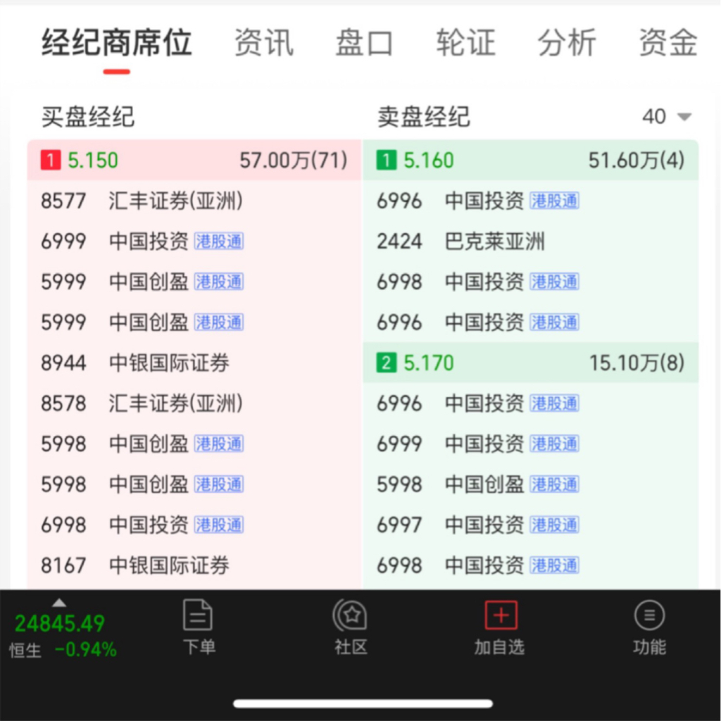721x721 pixels.
Task: Switch to the 轮证 tab
Action: [x=466, y=42]
